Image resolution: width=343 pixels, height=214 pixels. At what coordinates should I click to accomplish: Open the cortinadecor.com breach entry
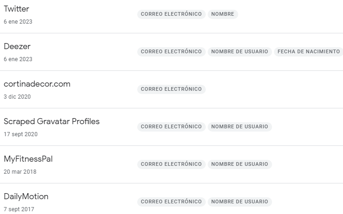point(37,84)
